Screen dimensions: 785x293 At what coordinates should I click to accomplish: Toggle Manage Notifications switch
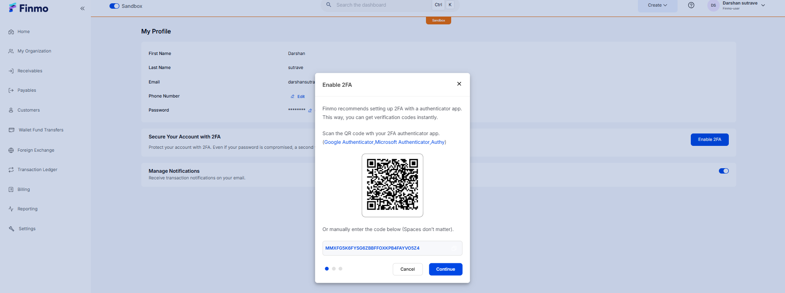(x=724, y=171)
